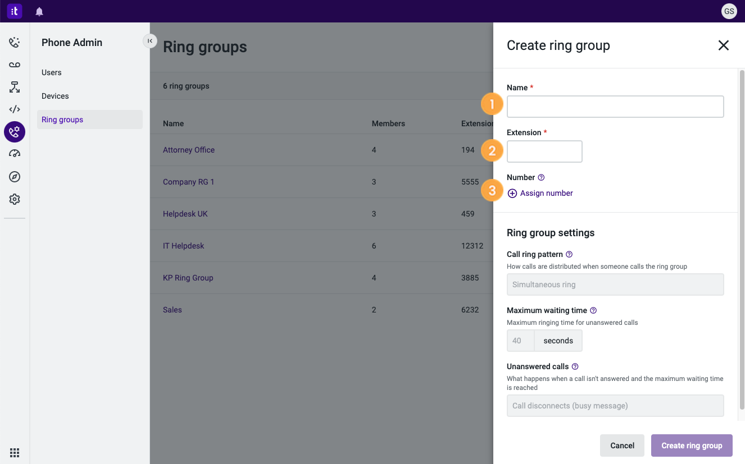Click the developer code icon in sidebar
745x464 pixels.
click(14, 109)
